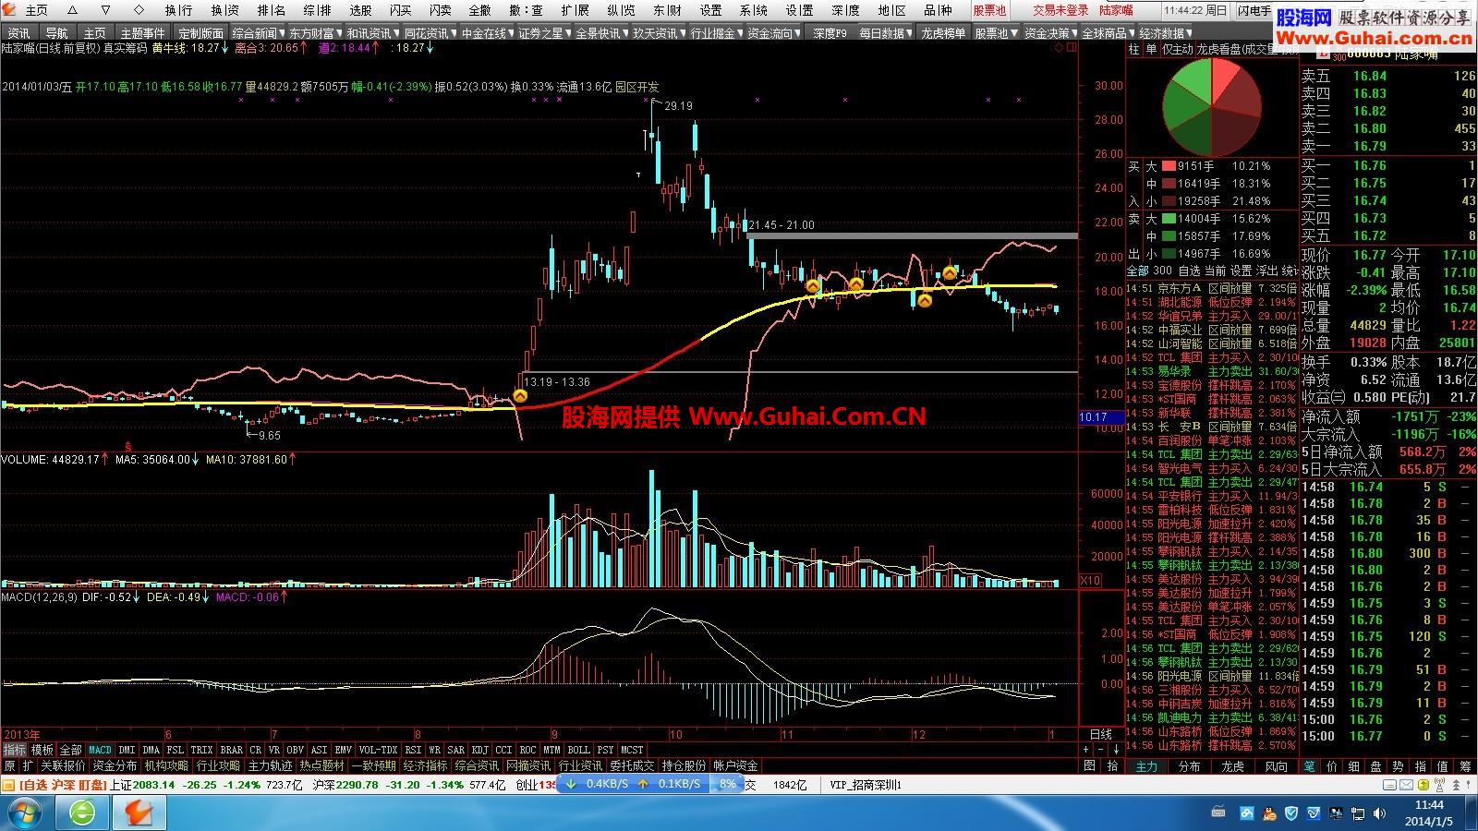This screenshot has height=831, width=1478.
Task: Click the gray 21.45 - 21.00 resistance band
Action: click(912, 236)
